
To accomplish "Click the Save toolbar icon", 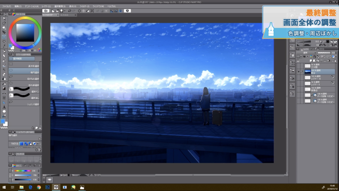I will (61, 11).
